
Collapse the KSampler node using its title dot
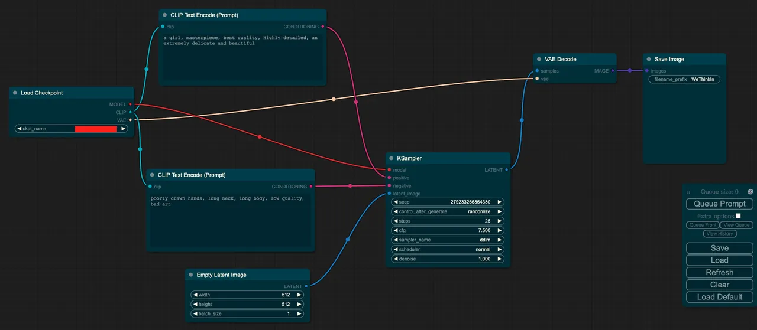tap(392, 158)
